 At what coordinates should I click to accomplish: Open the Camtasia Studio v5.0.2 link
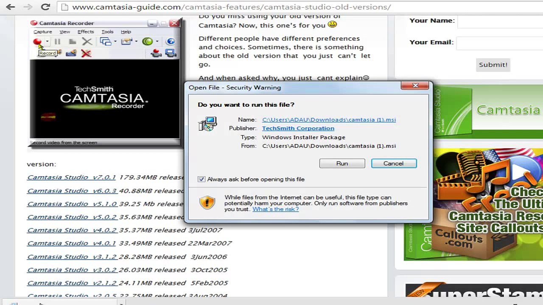(x=72, y=217)
